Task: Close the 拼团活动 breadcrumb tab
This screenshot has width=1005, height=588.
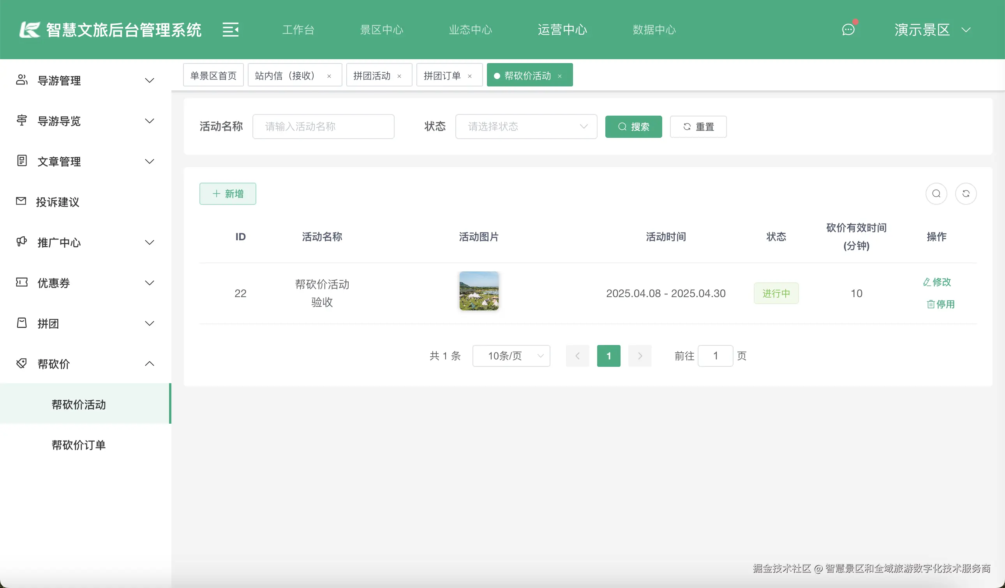Action: tap(399, 75)
